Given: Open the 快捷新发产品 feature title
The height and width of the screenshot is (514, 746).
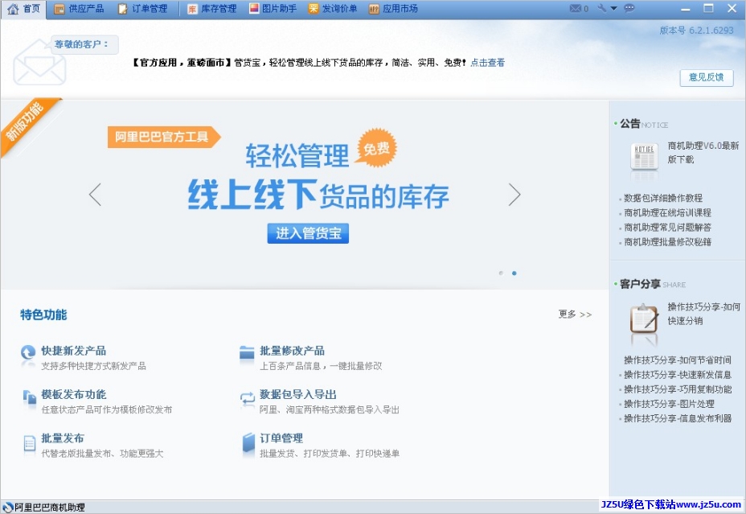Looking at the screenshot, I should [74, 351].
